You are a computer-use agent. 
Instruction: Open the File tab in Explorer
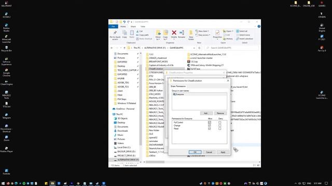coord(113,26)
